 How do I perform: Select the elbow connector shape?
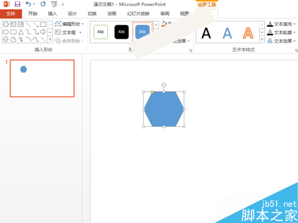click(x=29, y=32)
